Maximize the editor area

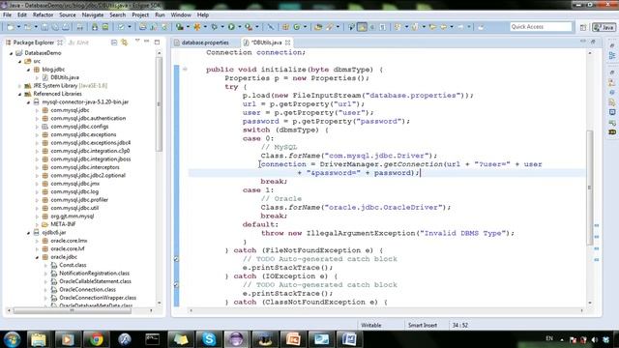click(593, 42)
